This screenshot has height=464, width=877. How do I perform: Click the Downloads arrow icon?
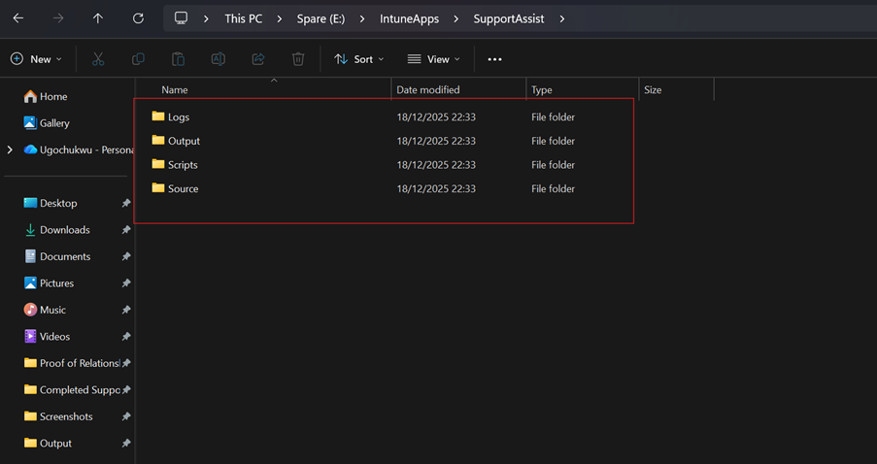[x=30, y=230]
